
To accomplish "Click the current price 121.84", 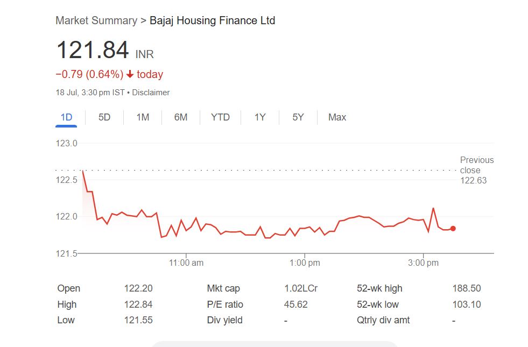I will [93, 50].
